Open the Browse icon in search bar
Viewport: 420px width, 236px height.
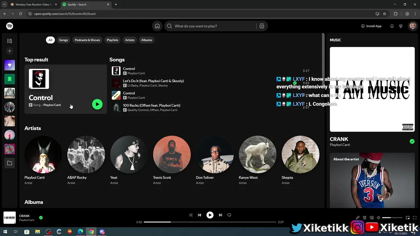262,26
